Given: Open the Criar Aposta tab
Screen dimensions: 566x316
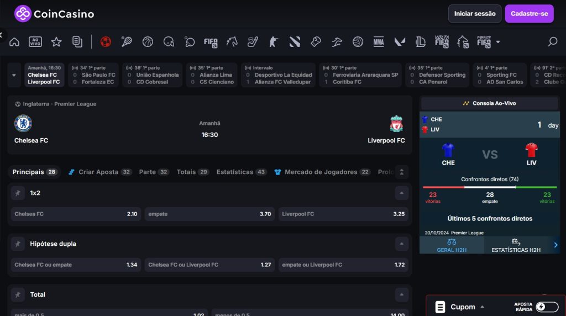Looking at the screenshot, I should (100, 172).
